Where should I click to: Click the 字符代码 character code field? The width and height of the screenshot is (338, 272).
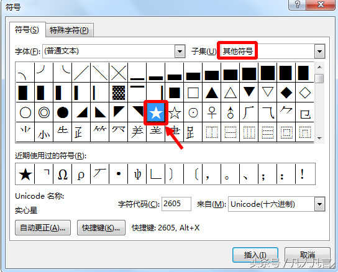coord(176,204)
